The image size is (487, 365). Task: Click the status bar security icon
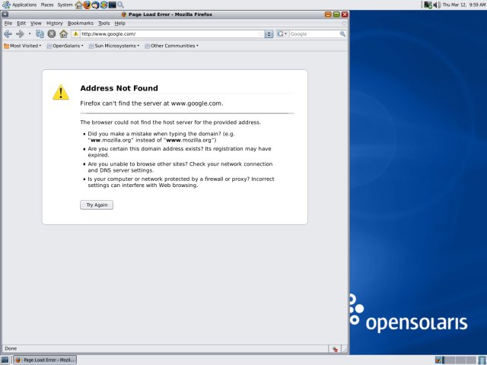(335, 349)
